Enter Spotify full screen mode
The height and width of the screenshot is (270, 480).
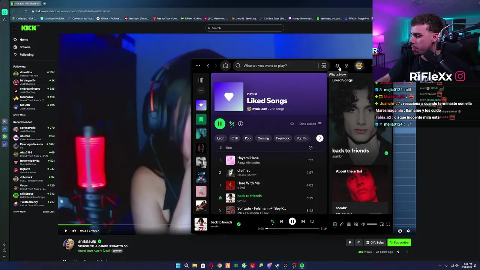(388, 224)
